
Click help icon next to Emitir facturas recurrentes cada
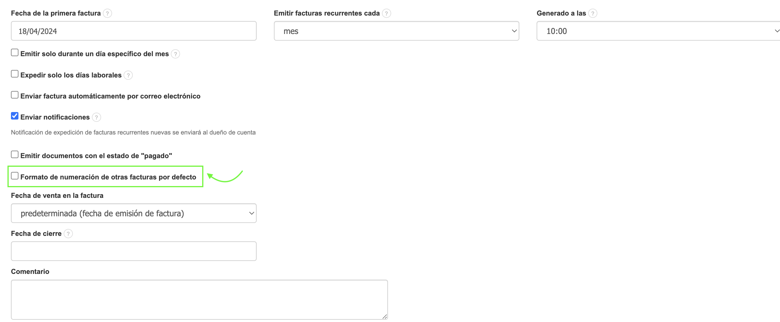click(x=386, y=13)
